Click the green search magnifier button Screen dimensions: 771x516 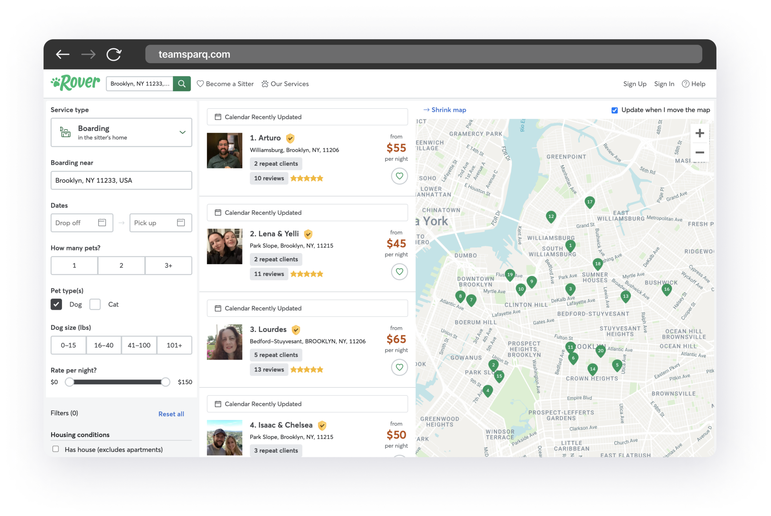coord(182,83)
